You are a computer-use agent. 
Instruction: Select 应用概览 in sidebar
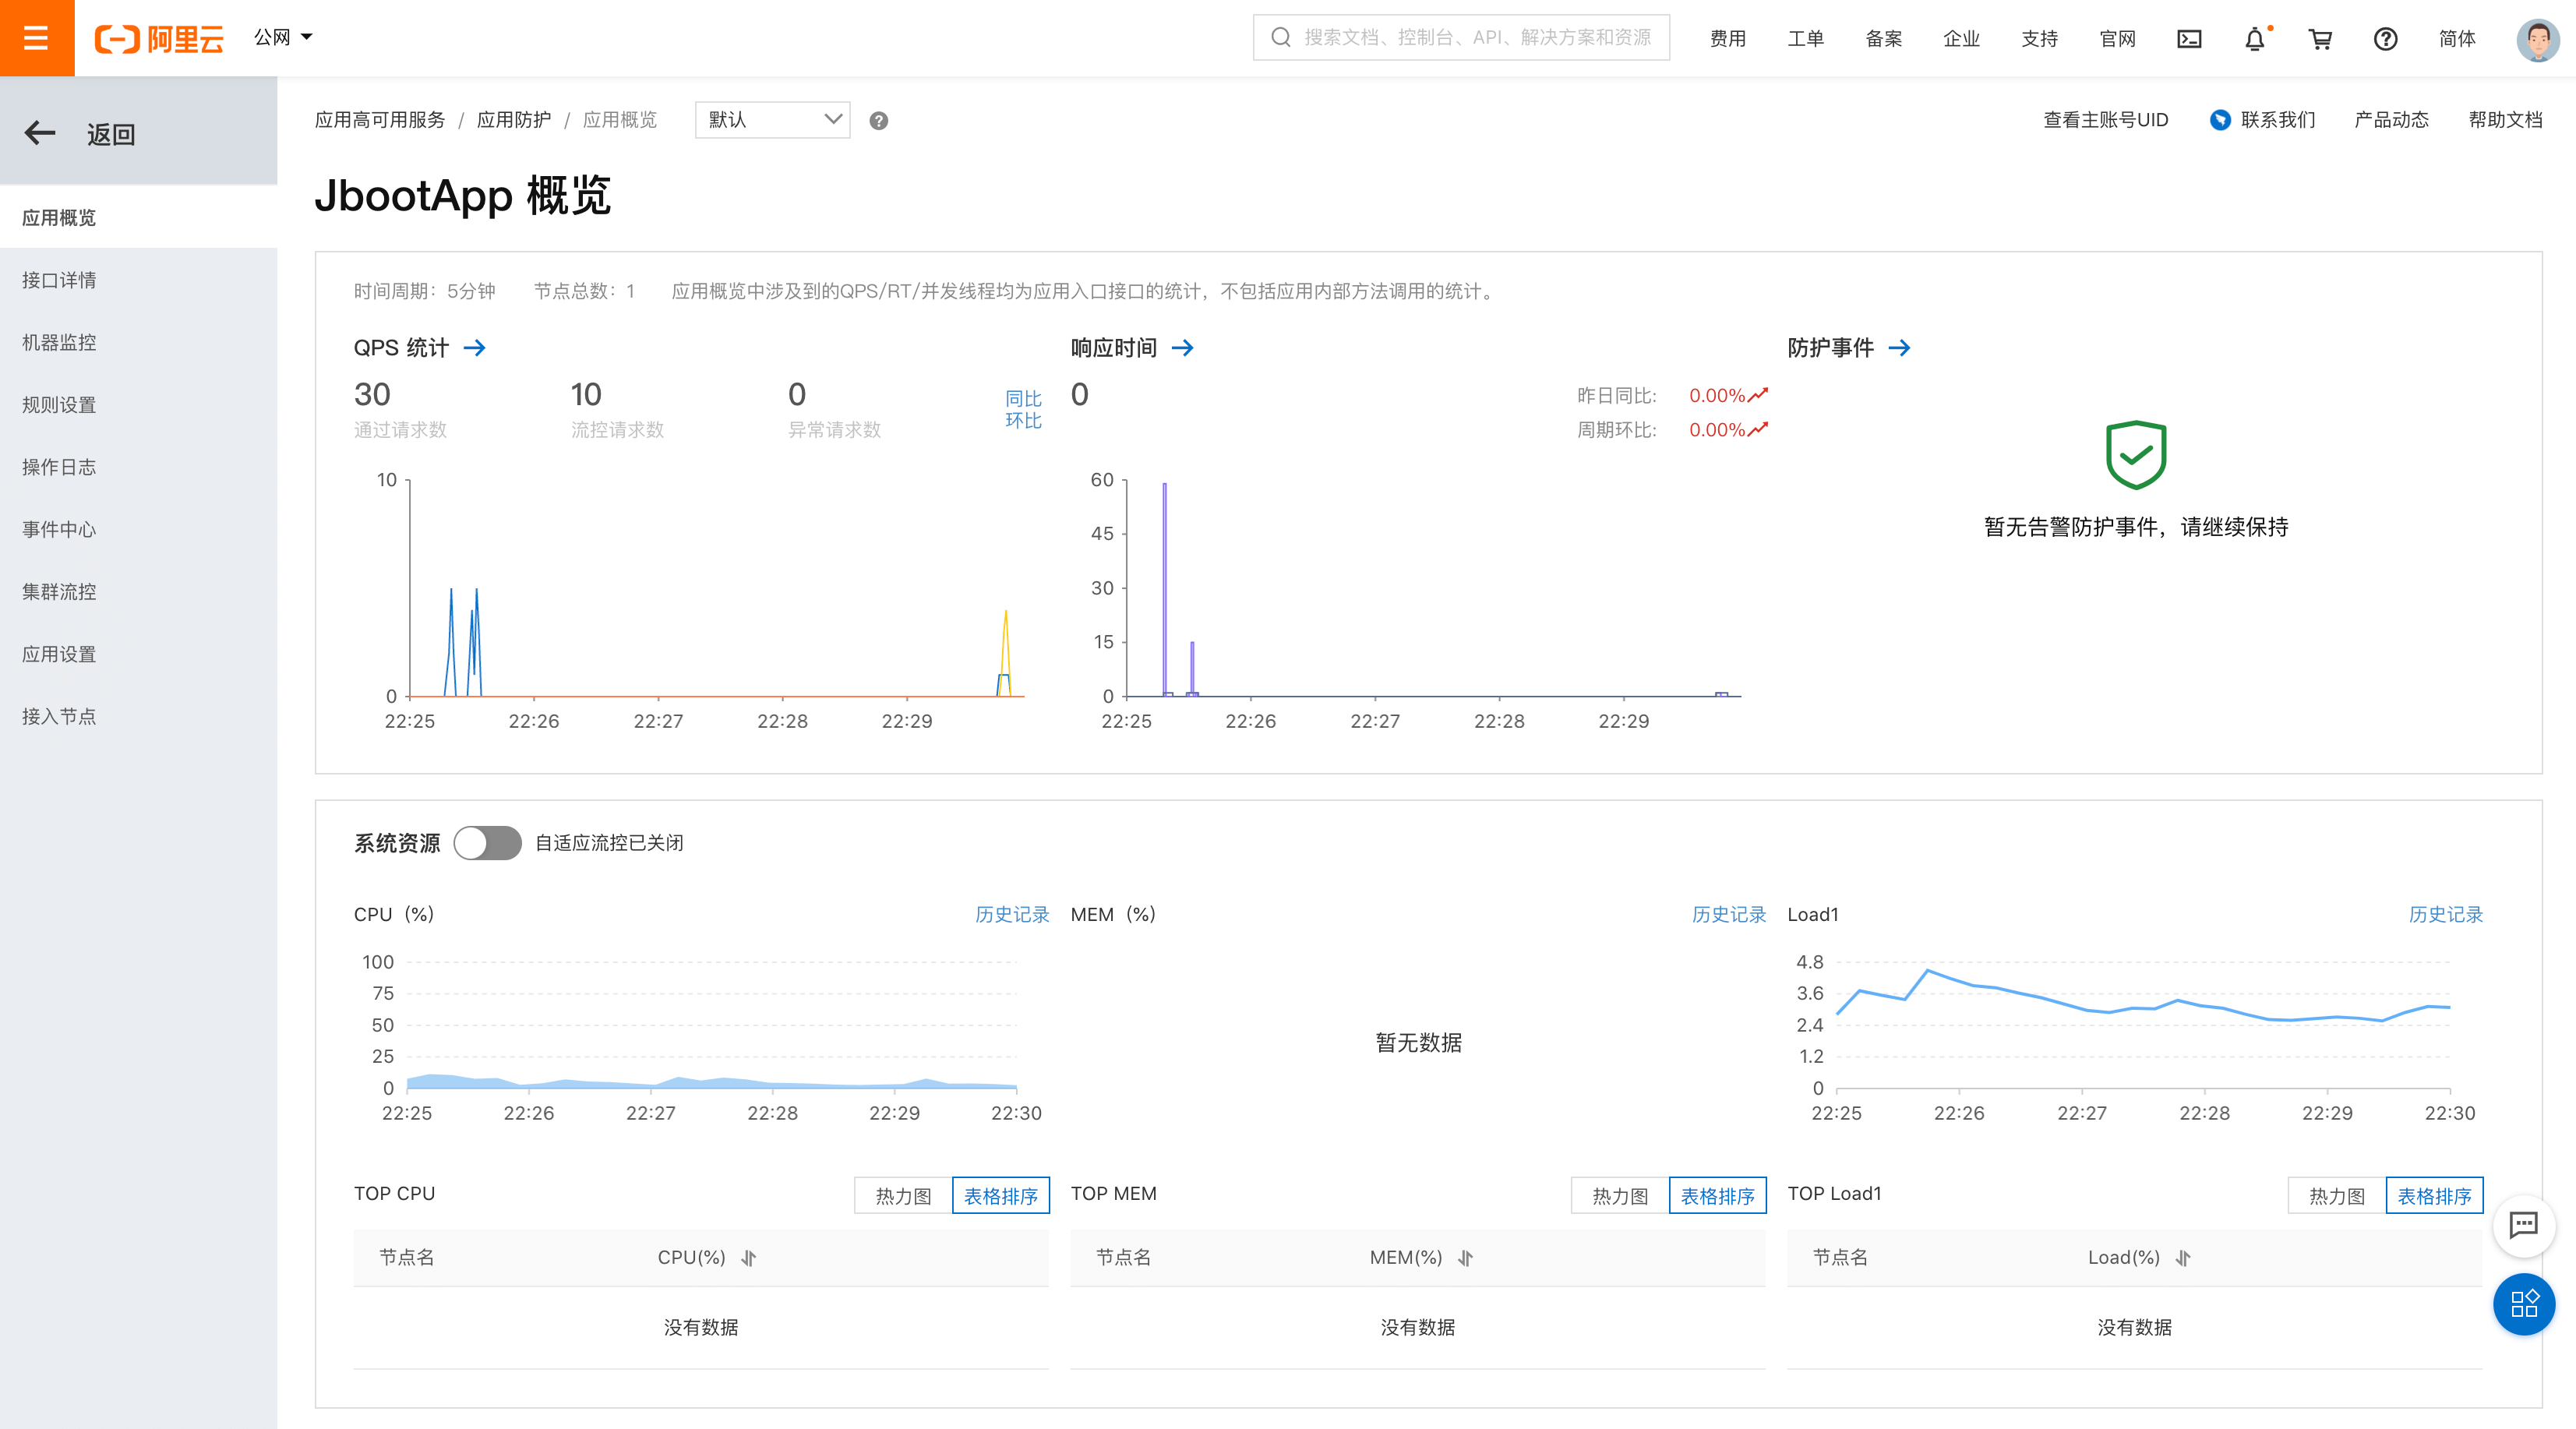(138, 218)
